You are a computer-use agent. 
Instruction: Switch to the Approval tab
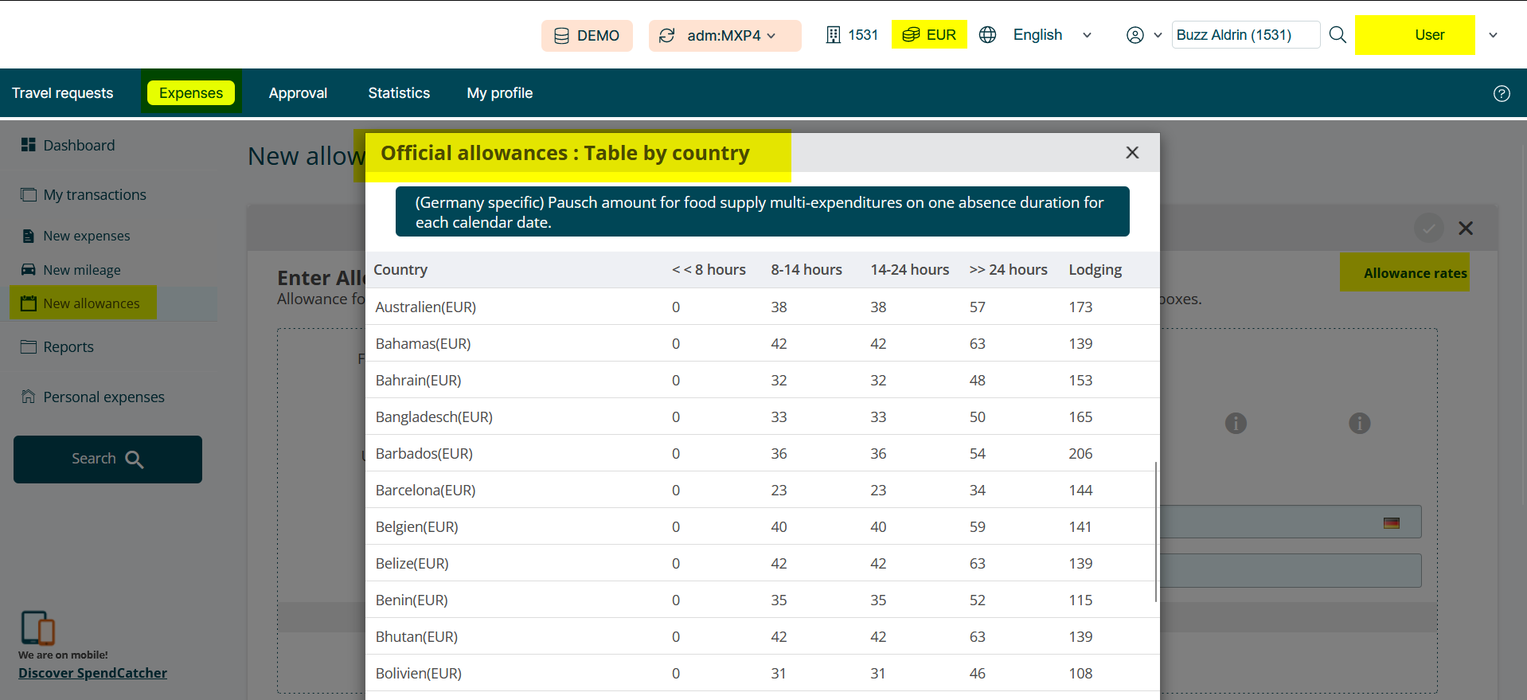pyautogui.click(x=298, y=93)
